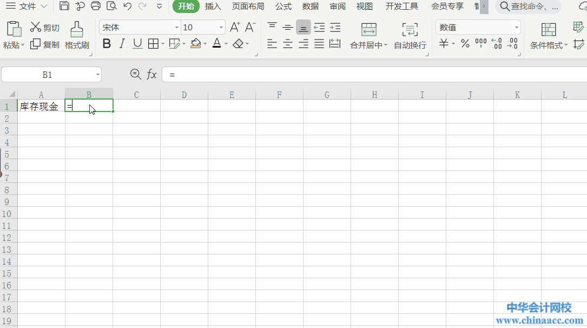The width and height of the screenshot is (587, 328).
Task: Switch to the 数据 tab
Action: coord(311,6)
